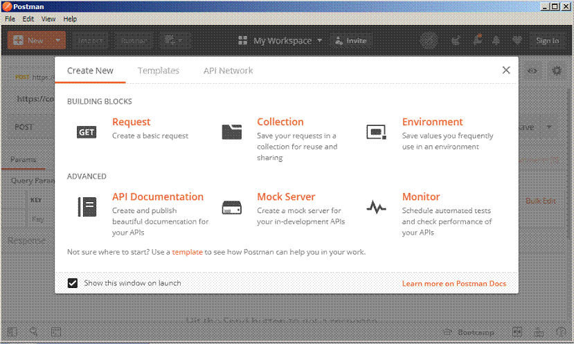Click the New button
This screenshot has height=344, width=574.
tap(29, 40)
